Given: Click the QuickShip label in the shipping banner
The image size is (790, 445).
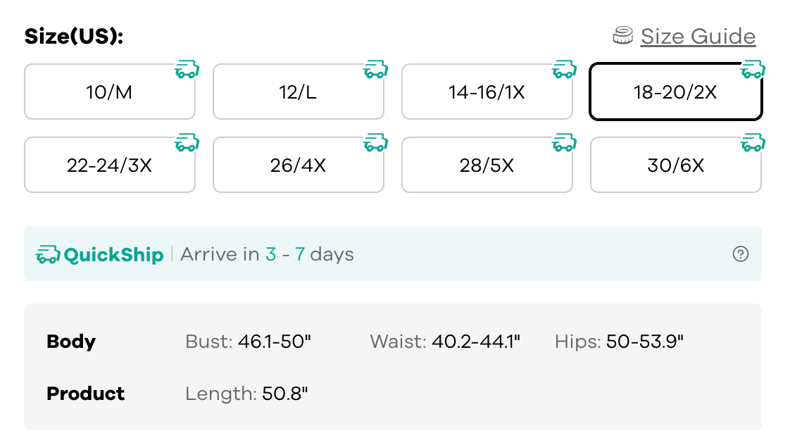Looking at the screenshot, I should click(x=113, y=254).
